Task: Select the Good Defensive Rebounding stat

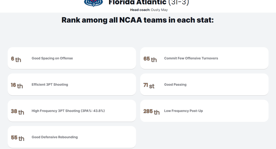Action: (x=55, y=137)
